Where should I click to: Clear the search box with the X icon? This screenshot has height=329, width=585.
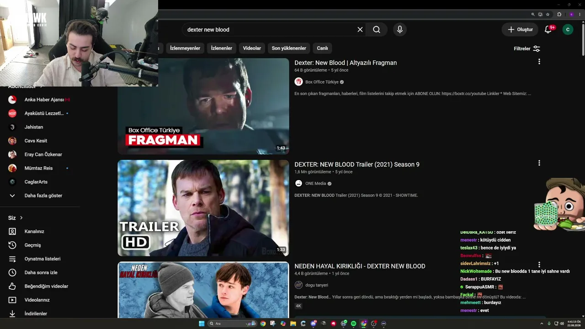[360, 30]
